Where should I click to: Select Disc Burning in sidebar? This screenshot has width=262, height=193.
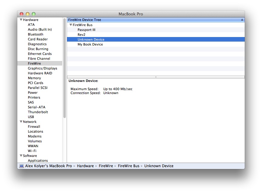click(x=38, y=49)
